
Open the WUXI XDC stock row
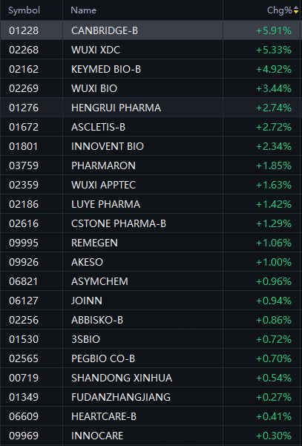tap(151, 50)
